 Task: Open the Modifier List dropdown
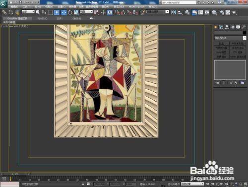click(230, 38)
